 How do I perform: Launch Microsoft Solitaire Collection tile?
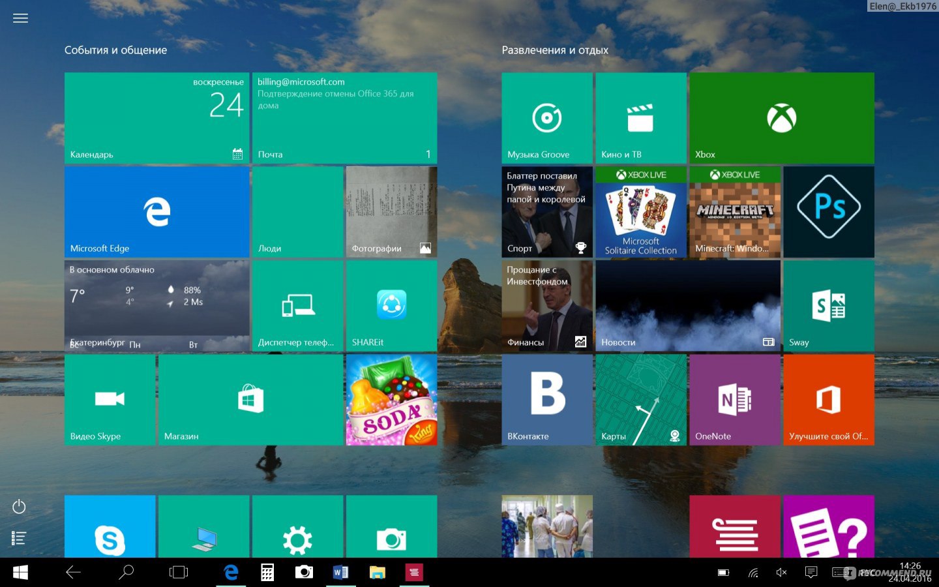click(641, 211)
